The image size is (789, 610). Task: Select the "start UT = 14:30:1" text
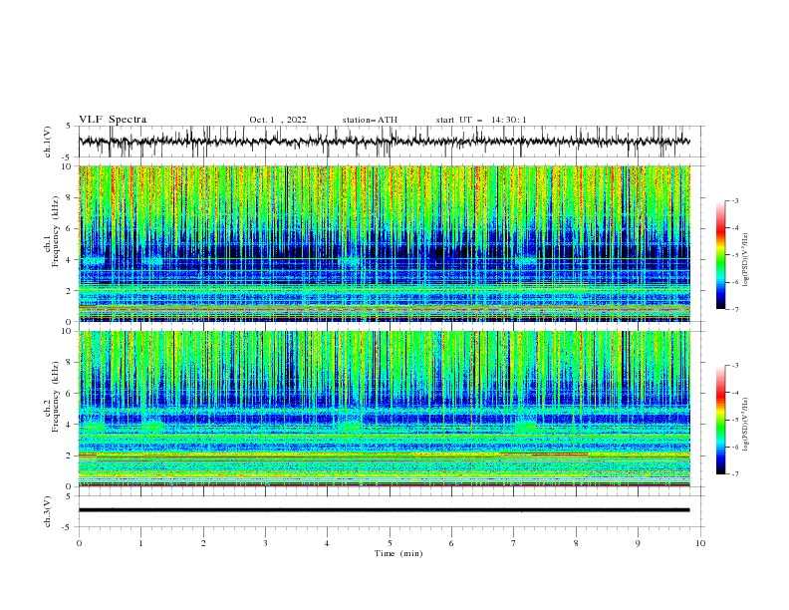tap(481, 120)
